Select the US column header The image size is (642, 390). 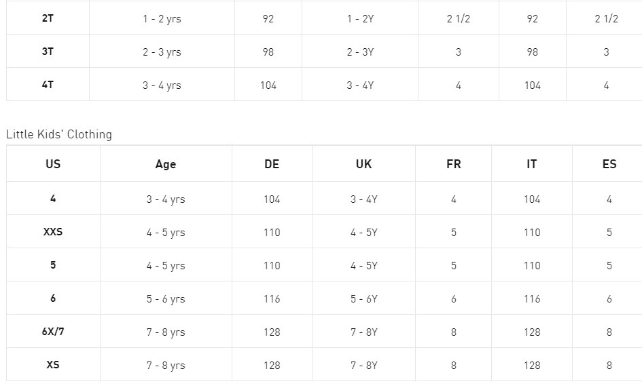pos(53,164)
